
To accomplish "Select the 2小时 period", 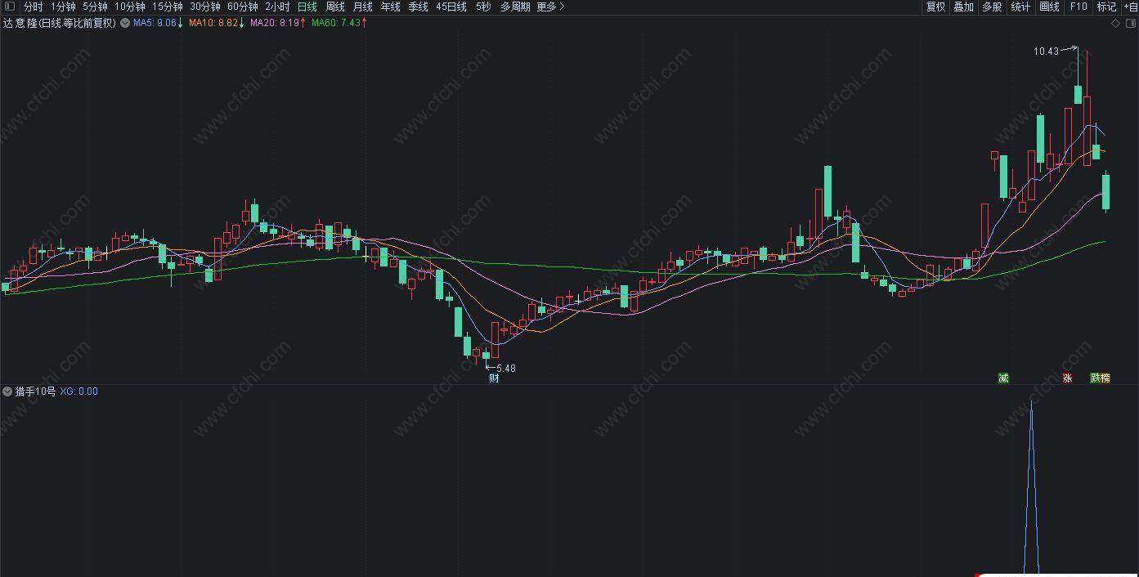I will click(277, 7).
